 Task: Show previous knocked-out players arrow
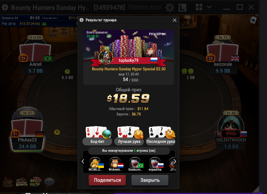click(x=83, y=161)
